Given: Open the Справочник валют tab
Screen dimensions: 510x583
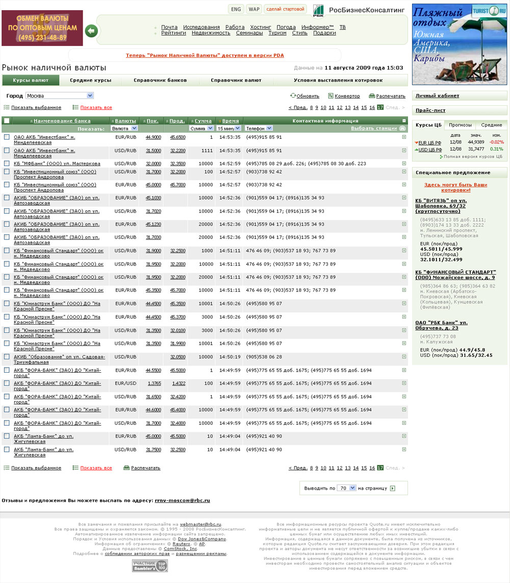Looking at the screenshot, I should tap(236, 80).
